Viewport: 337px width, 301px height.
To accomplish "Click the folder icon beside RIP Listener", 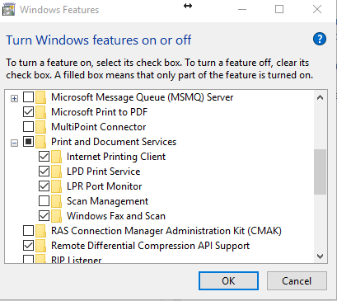I will click(x=40, y=259).
